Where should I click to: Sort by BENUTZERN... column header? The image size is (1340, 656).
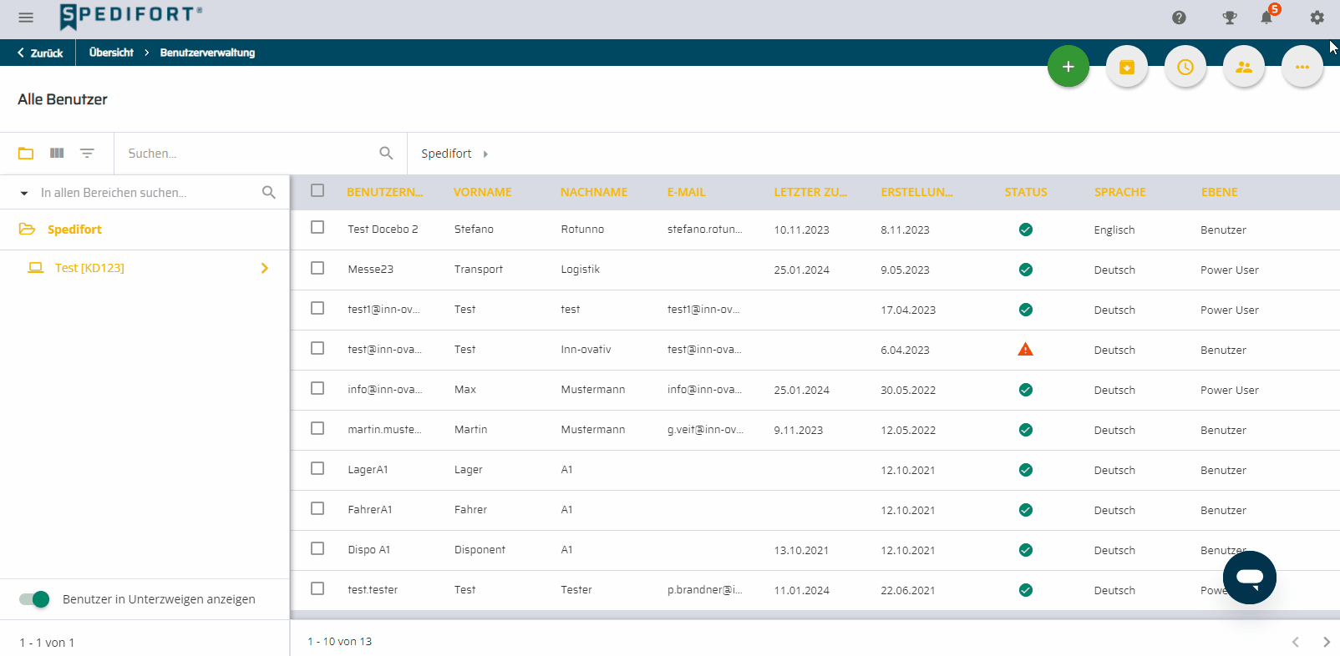click(x=385, y=192)
